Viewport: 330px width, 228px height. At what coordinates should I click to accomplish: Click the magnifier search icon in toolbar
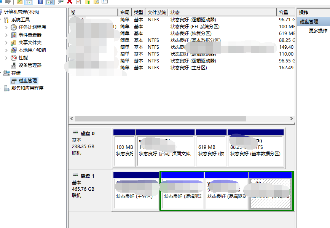[x=96, y=2]
